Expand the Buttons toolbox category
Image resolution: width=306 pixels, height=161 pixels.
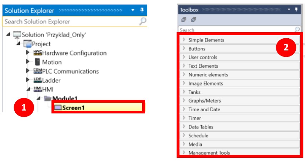(x=184, y=48)
